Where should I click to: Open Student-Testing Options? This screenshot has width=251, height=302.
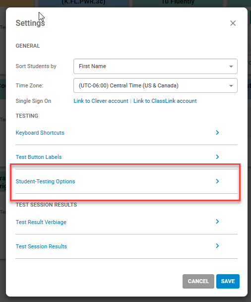click(46, 181)
